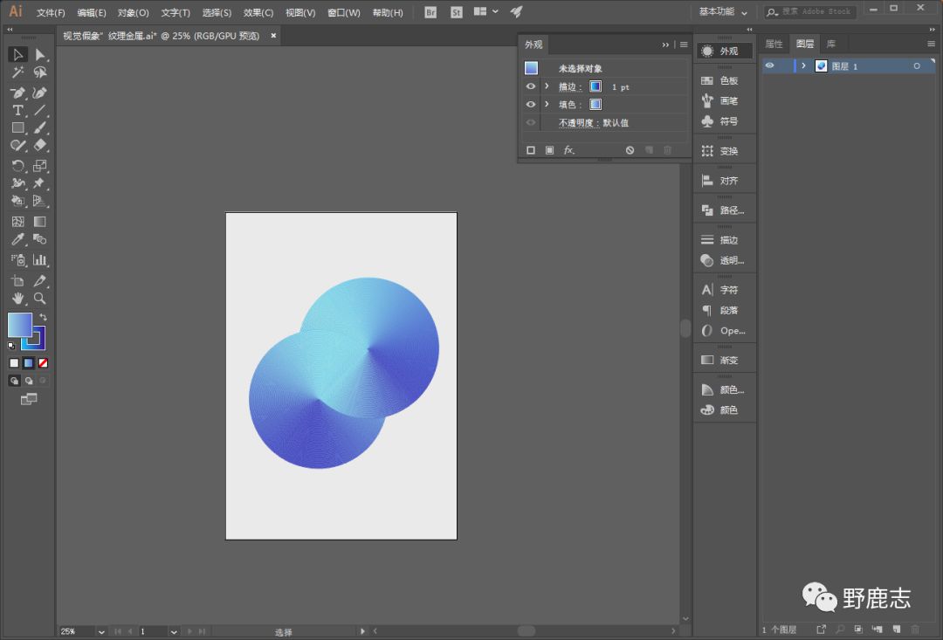Expand the 图层 1 layer tree
943x640 pixels.
(803, 65)
